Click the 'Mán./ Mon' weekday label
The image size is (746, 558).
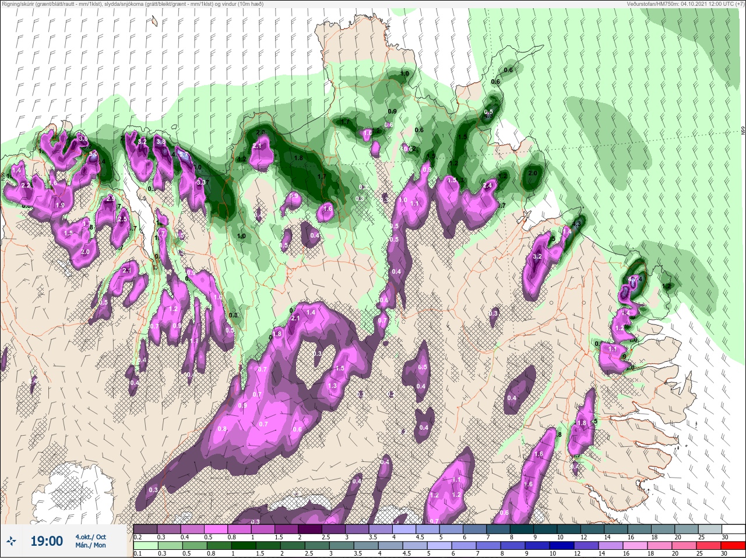pyautogui.click(x=91, y=545)
